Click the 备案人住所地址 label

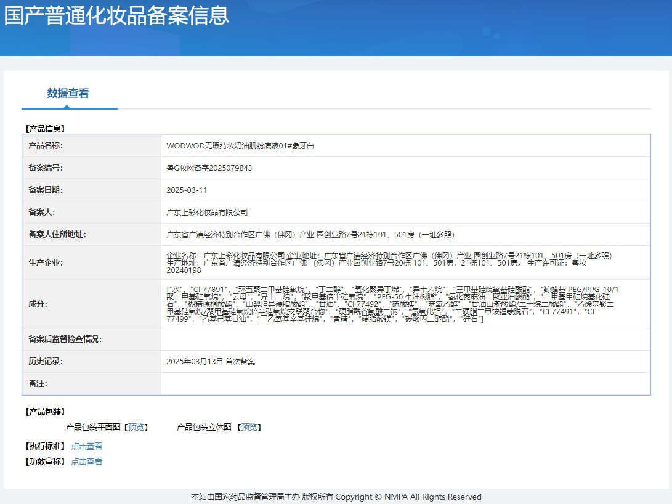click(x=57, y=234)
